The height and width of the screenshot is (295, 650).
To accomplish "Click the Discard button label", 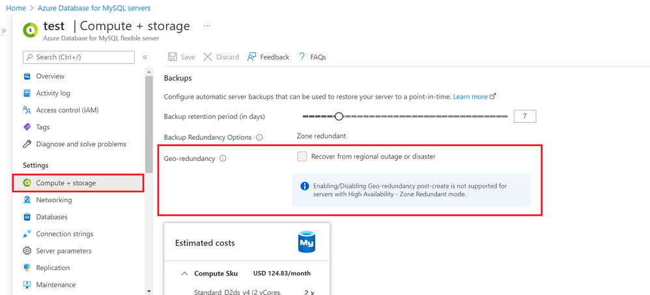I will [227, 57].
